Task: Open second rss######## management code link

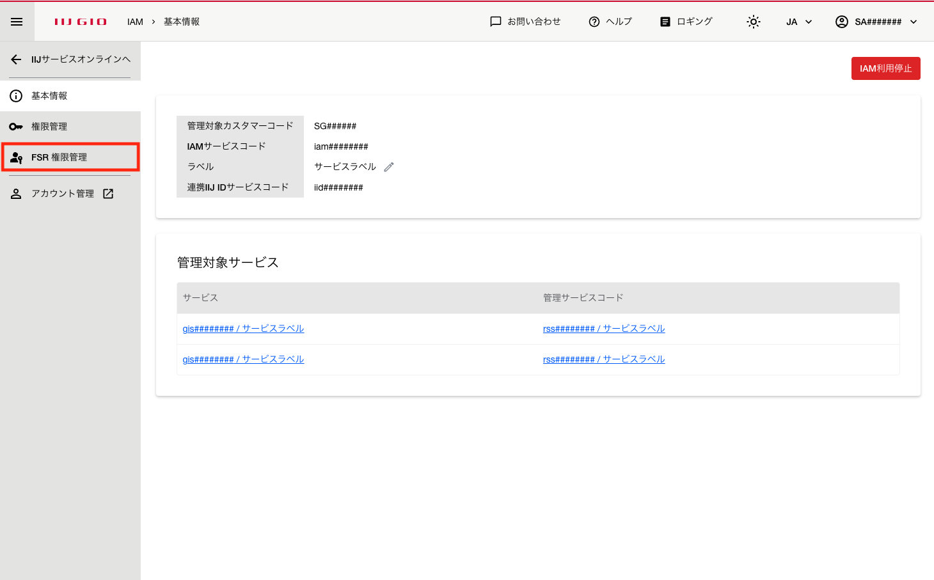Action: (604, 359)
